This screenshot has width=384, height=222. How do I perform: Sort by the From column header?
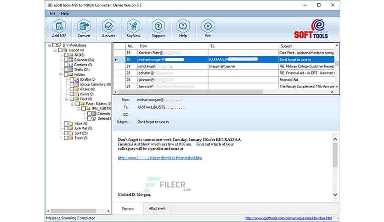(173, 46)
